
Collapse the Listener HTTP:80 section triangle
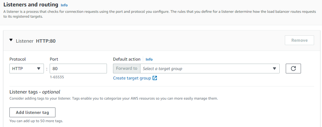click(x=11, y=40)
